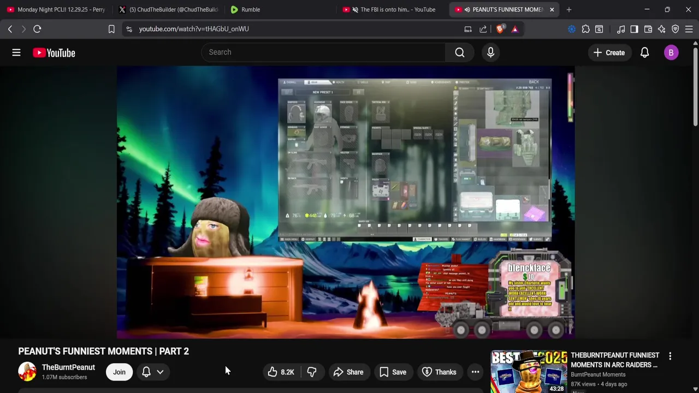Open TheBurntPeanut channel name link
The width and height of the screenshot is (699, 393).
[68, 367]
